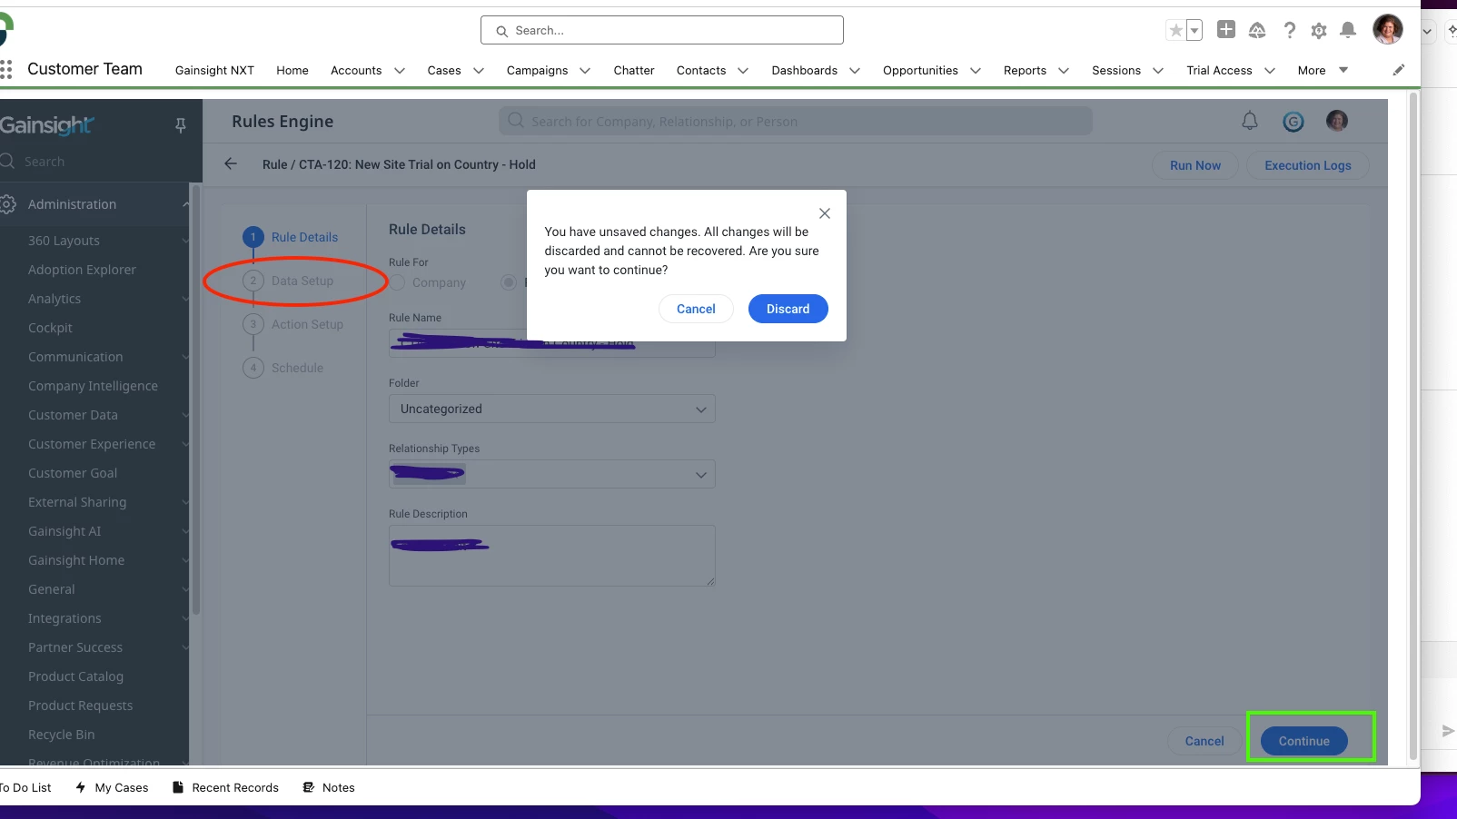Viewport: 1457px width, 819px height.
Task: Click the Discard button in dialog
Action: [x=788, y=309]
